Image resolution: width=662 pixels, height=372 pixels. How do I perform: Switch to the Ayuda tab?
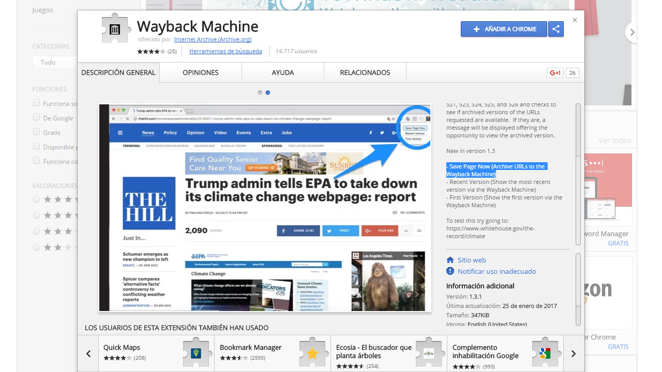pos(283,72)
